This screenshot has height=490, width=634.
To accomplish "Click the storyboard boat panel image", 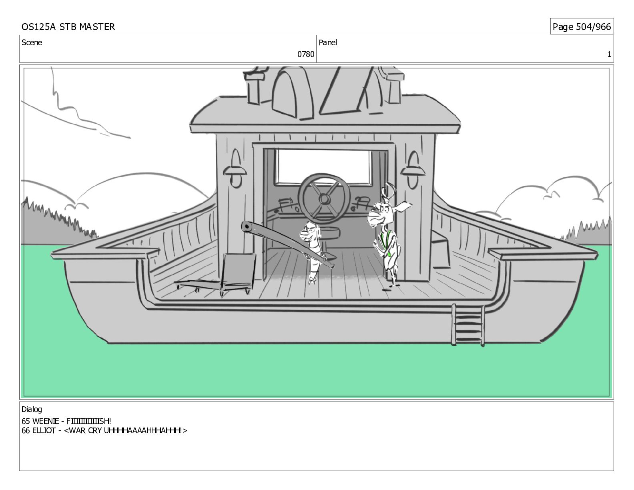I will click(x=317, y=232).
